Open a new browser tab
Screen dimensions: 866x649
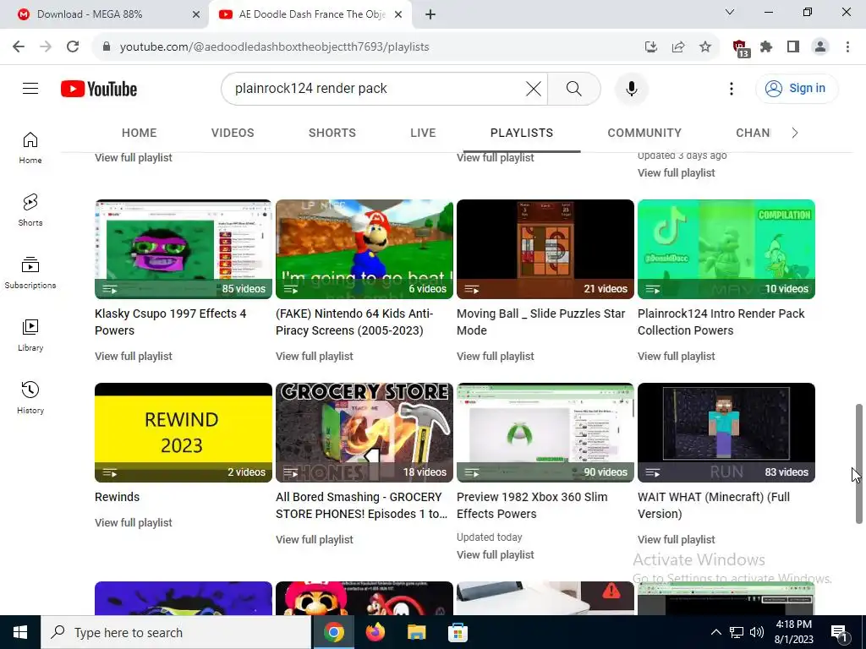[430, 14]
